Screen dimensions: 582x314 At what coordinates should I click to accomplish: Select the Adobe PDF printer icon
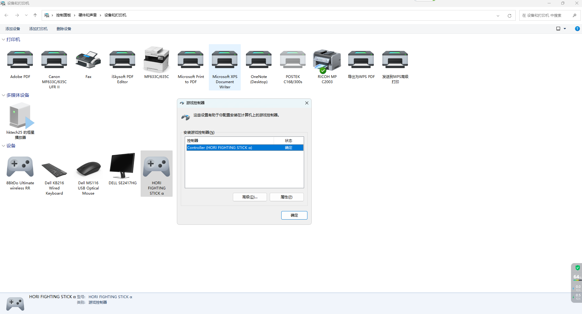click(x=20, y=60)
